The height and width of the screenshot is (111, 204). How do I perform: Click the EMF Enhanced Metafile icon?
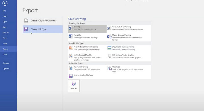click(71, 56)
